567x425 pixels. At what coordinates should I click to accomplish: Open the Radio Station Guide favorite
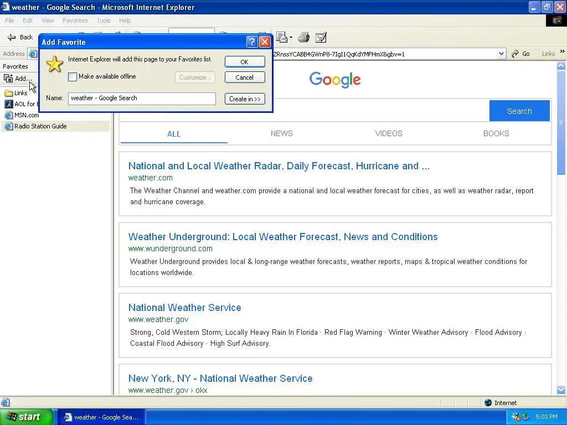pyautogui.click(x=35, y=126)
